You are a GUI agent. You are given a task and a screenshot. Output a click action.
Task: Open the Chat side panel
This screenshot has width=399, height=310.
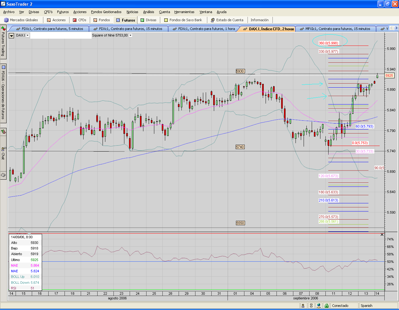3,153
